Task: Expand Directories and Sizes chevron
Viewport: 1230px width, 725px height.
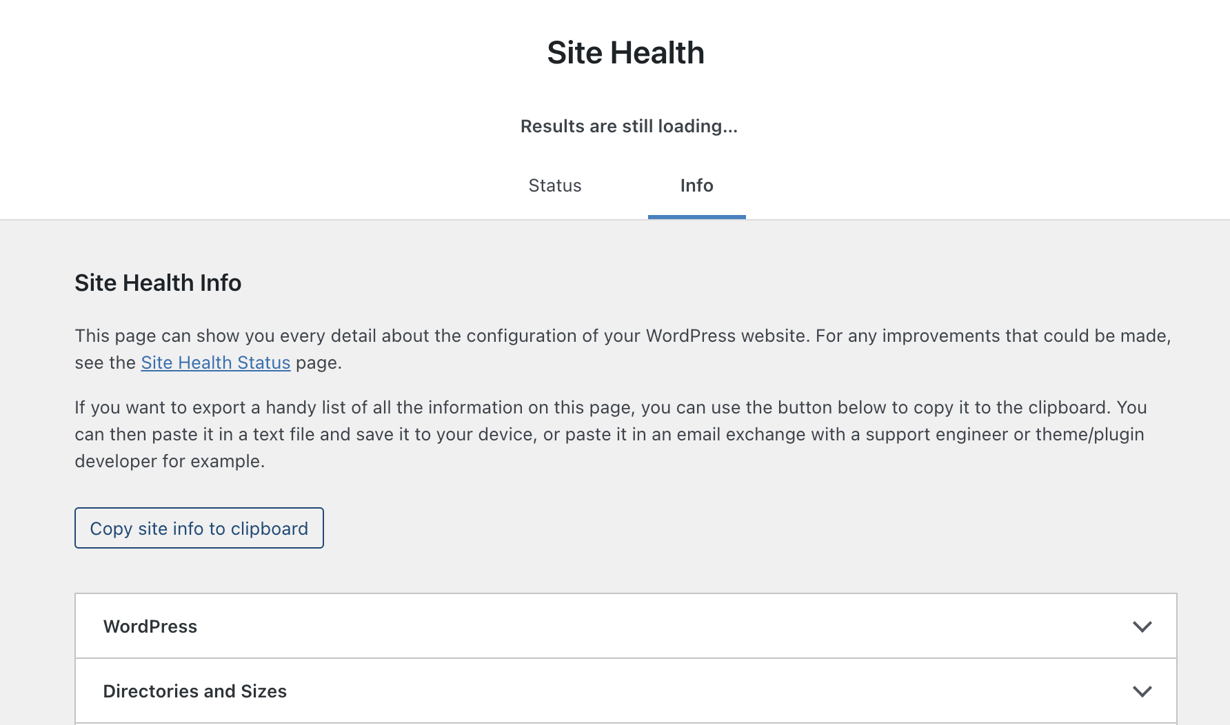Action: click(1142, 691)
